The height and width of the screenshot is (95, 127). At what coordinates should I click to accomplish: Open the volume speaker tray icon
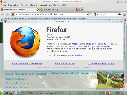[x=100, y=93]
